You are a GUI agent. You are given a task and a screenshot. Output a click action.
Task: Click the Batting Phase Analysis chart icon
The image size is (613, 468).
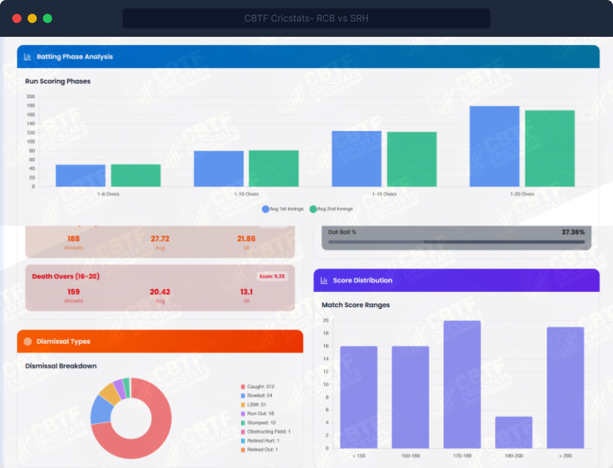click(x=28, y=57)
